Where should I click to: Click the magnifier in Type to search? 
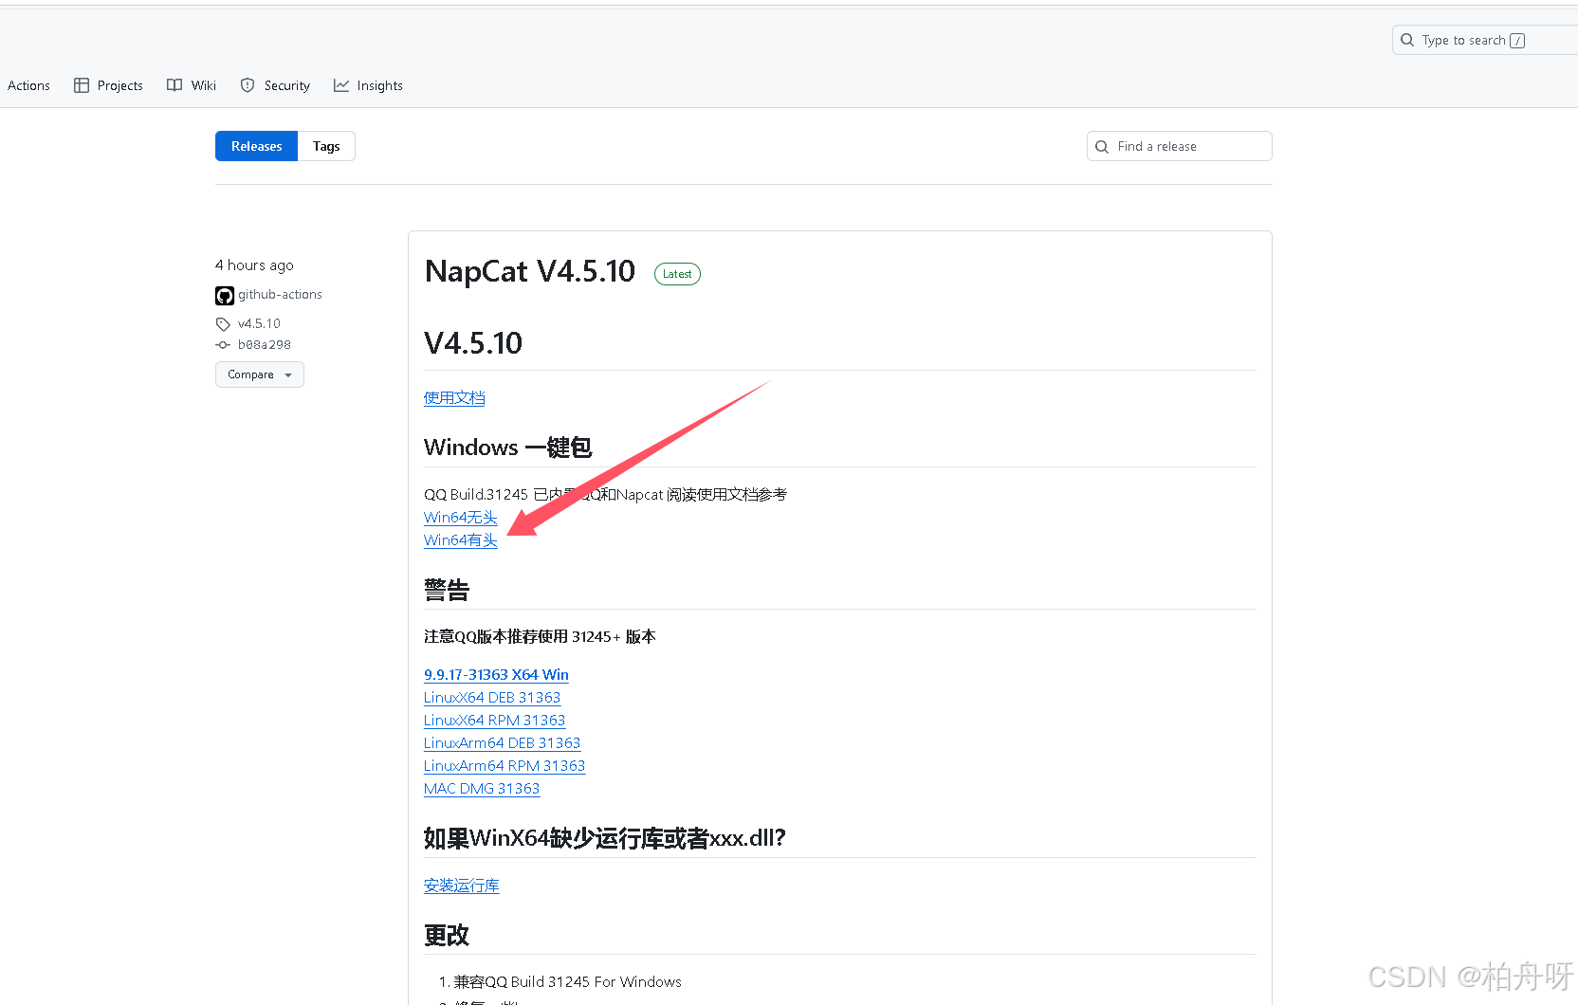1407,40
